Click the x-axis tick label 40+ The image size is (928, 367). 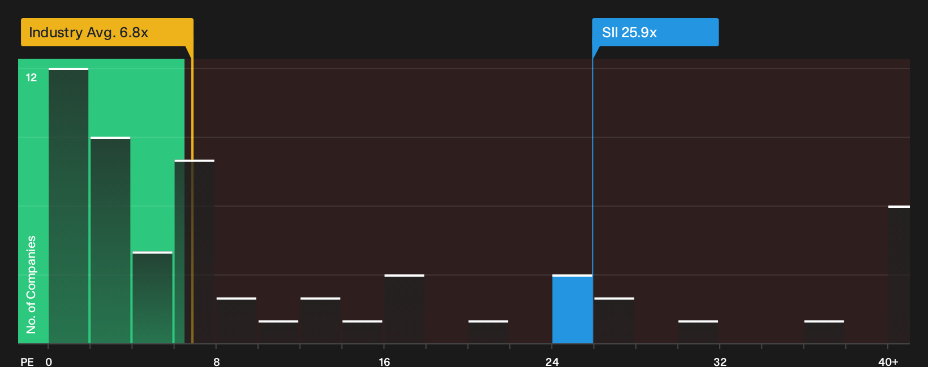click(888, 361)
